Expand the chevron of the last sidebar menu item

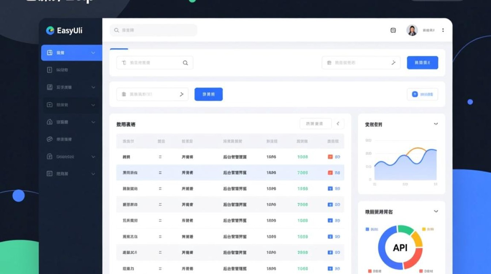pos(93,174)
